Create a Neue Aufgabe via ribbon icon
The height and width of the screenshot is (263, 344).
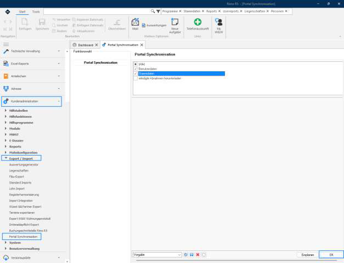pyautogui.click(x=175, y=22)
